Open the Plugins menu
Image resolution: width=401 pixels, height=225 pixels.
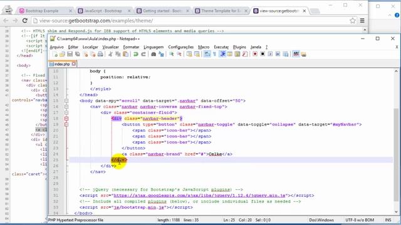click(239, 47)
